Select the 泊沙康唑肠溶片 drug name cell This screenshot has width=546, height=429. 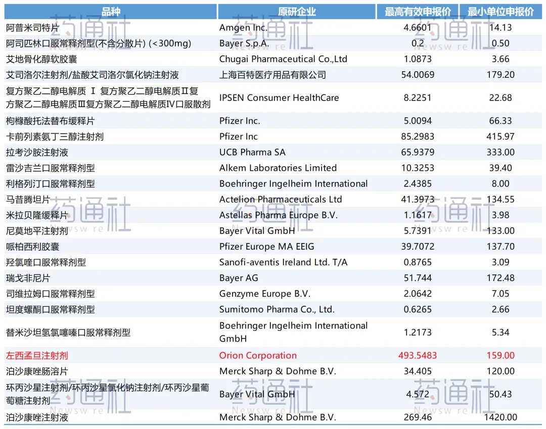36,371
